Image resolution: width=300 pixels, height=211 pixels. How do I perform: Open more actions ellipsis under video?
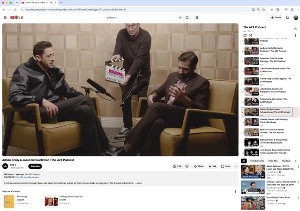pyautogui.click(x=236, y=166)
